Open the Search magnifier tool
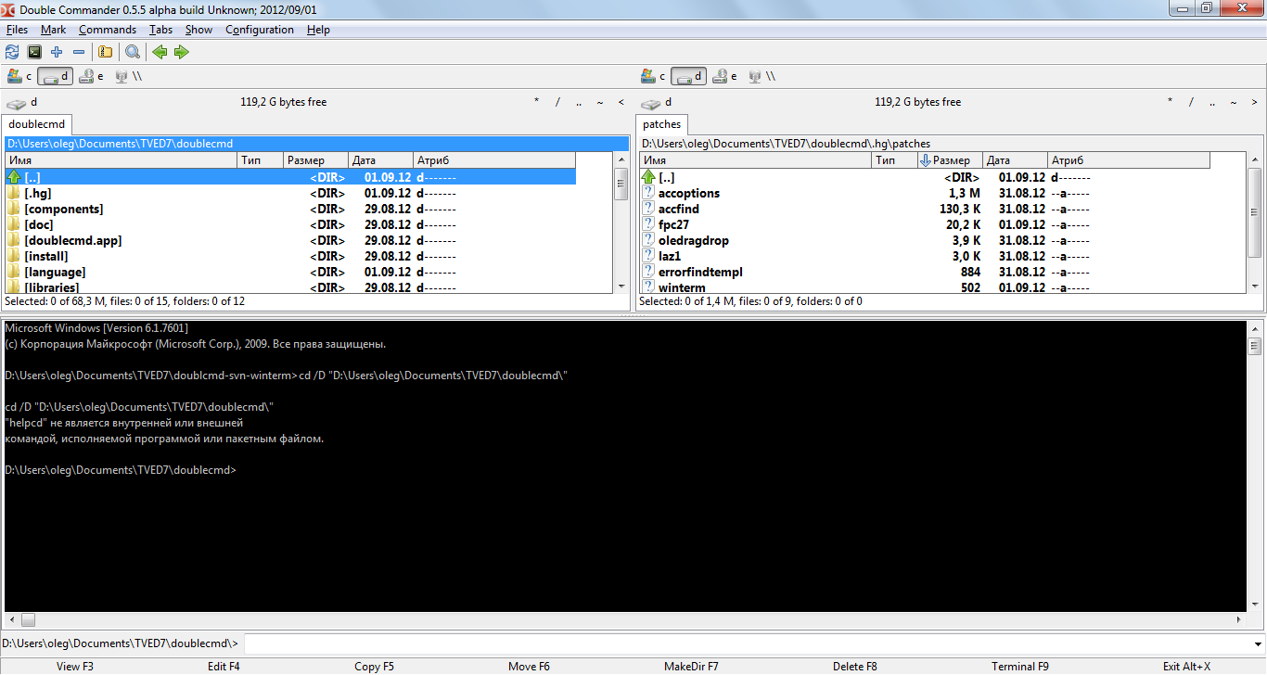 tap(132, 52)
